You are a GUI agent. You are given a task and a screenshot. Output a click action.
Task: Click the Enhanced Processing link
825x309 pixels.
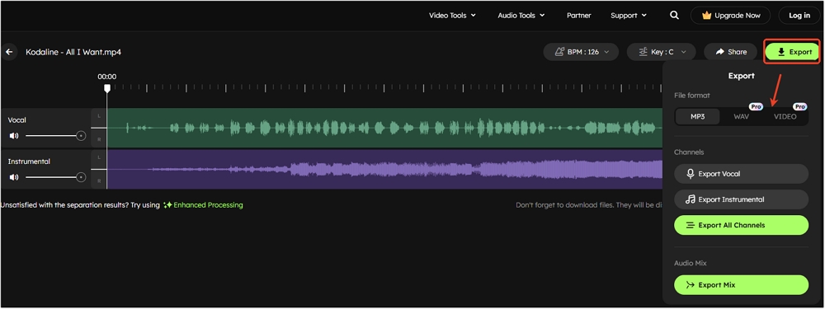pyautogui.click(x=209, y=205)
